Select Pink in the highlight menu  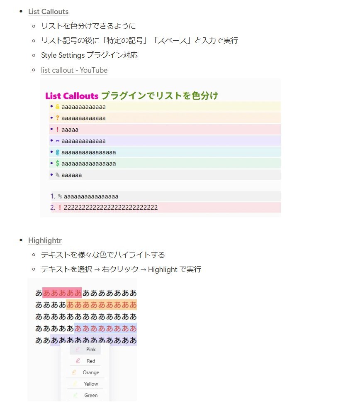91,350
